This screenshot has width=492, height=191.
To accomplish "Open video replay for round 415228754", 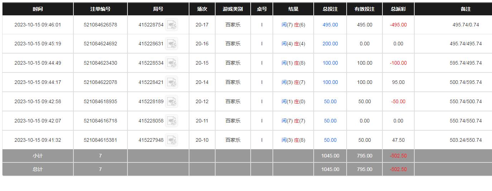I will point(172,25).
